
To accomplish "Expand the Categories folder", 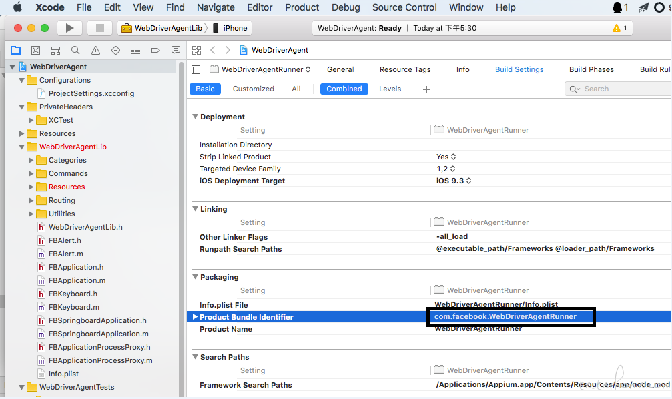I will tap(31, 160).
